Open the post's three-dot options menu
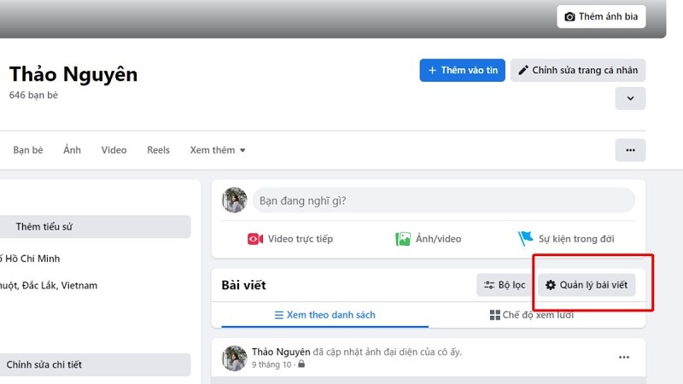This screenshot has height=384, width=683. click(x=624, y=357)
